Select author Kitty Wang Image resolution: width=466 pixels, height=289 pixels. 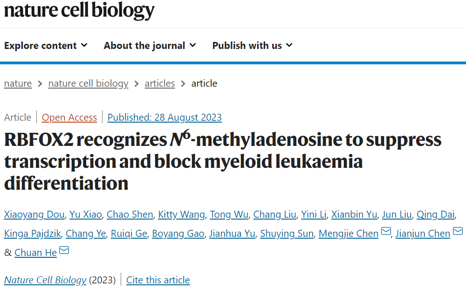pyautogui.click(x=181, y=214)
